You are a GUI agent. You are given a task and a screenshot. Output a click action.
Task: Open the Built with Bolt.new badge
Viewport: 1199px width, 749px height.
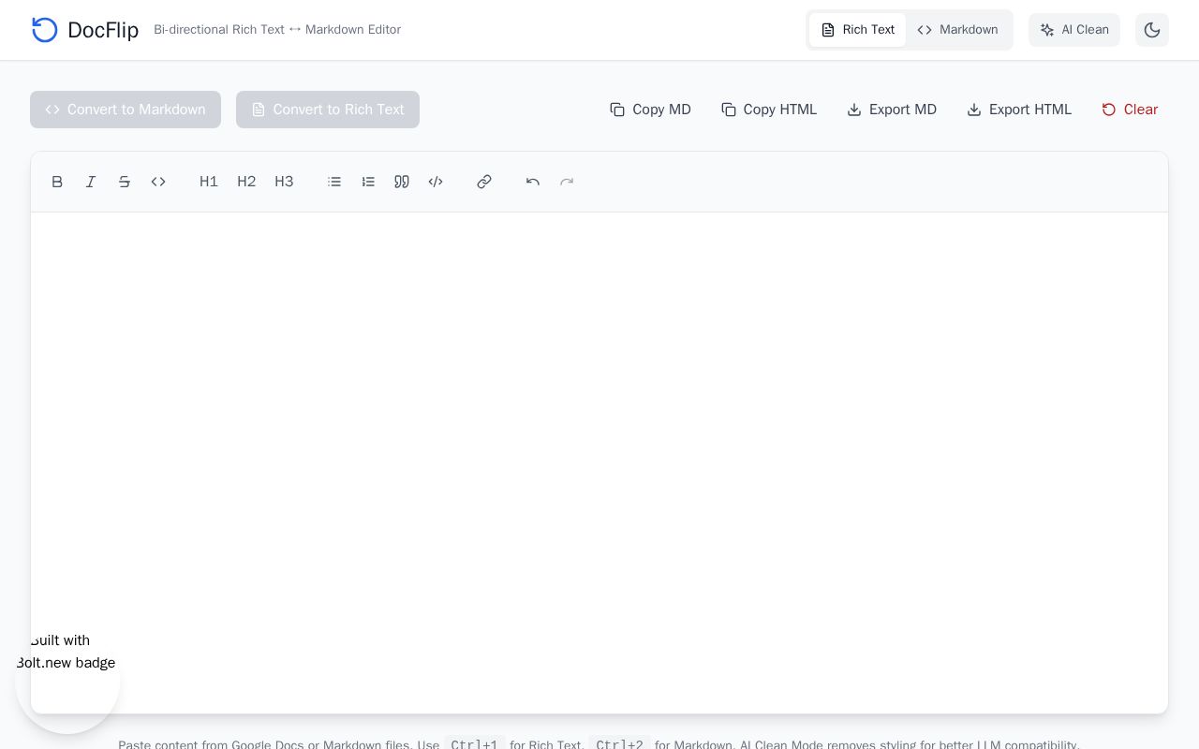tap(67, 682)
